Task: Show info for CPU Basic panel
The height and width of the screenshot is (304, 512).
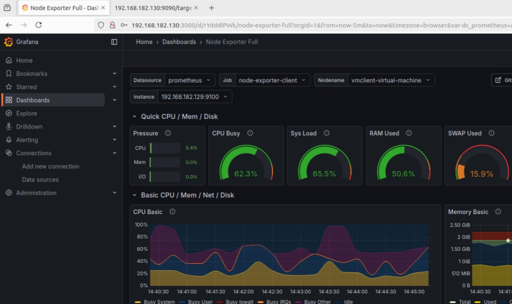Action: click(x=172, y=212)
